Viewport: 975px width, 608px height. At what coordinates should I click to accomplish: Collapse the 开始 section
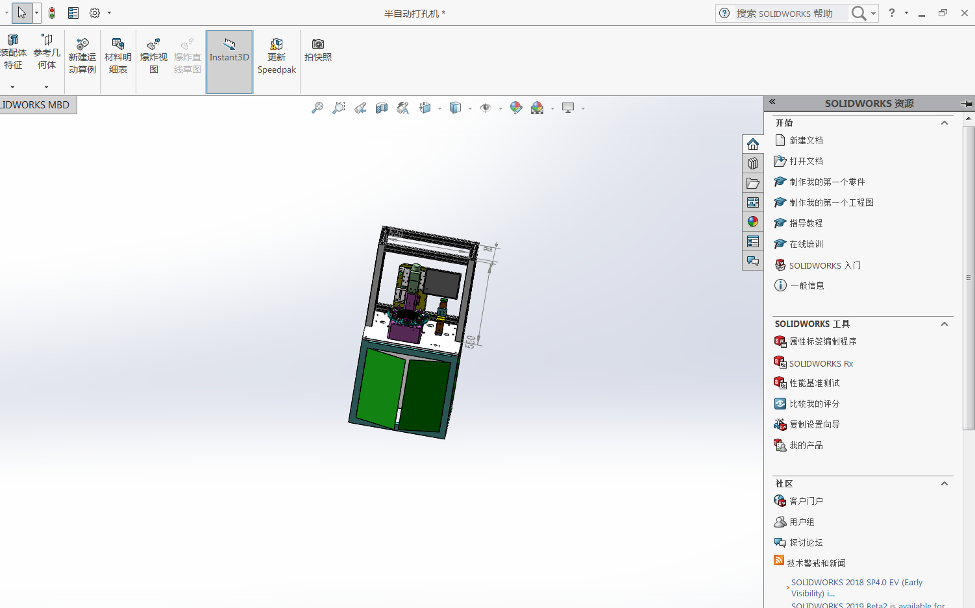(x=944, y=123)
